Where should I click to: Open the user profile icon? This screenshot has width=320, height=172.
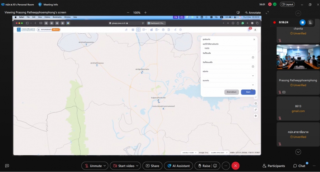pos(255,30)
